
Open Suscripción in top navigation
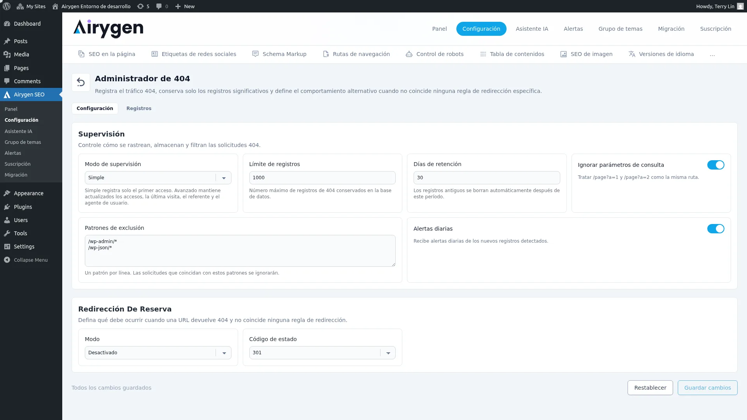pos(715,29)
